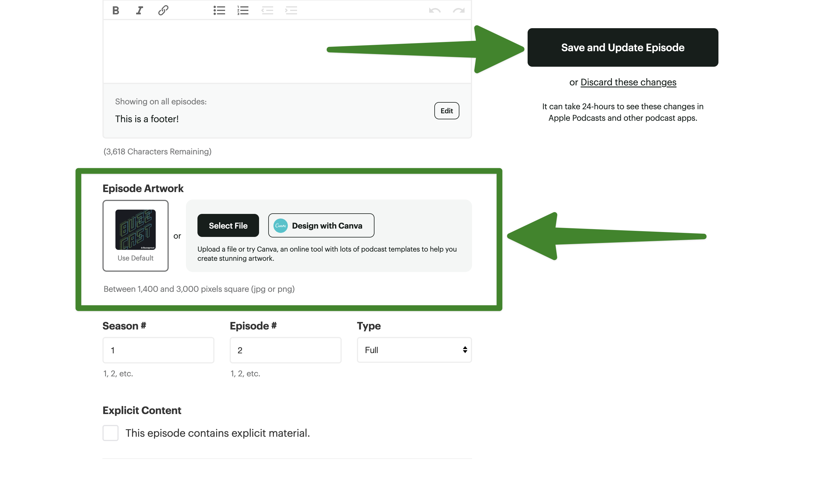Viewport: 814px width, 479px height.
Task: Click the insert link icon
Action: (x=163, y=11)
